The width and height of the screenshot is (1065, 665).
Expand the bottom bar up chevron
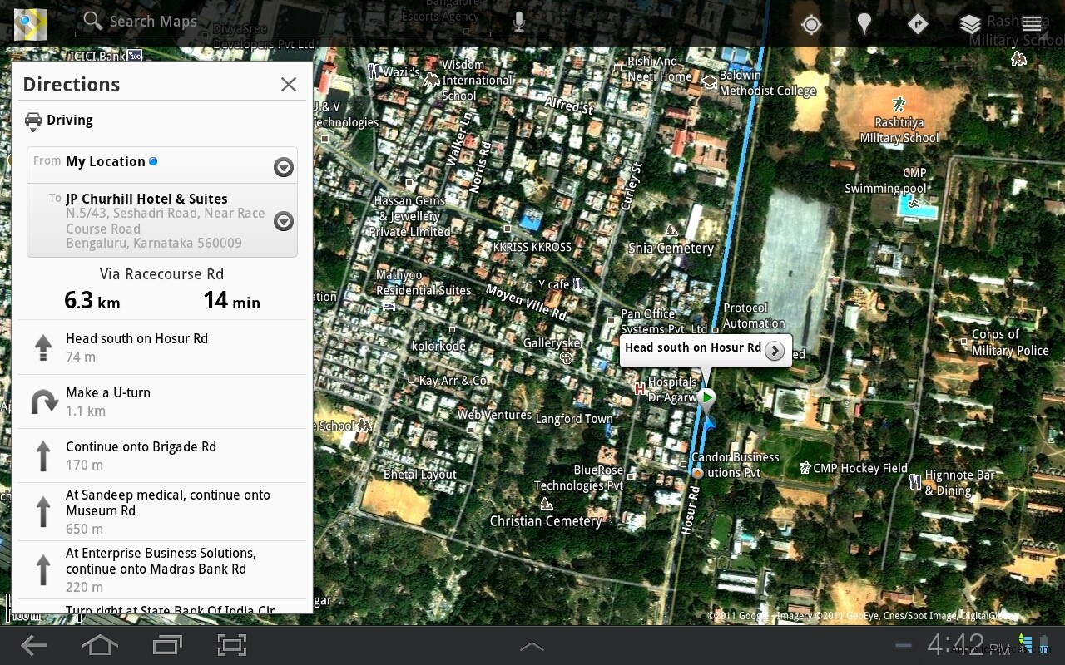(532, 647)
